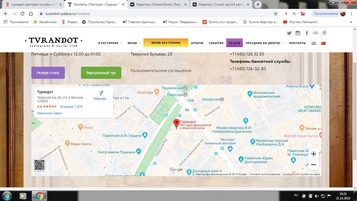This screenshot has height=201, width=357.
Task: Expand the О ресторане menu
Action: point(110,43)
